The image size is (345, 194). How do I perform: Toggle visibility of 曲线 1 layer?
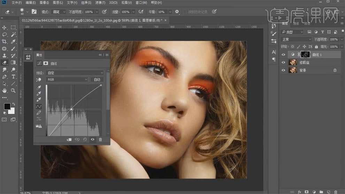tap(283, 55)
